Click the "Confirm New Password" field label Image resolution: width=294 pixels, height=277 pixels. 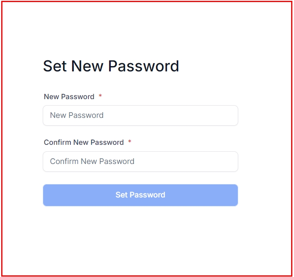[x=84, y=142]
